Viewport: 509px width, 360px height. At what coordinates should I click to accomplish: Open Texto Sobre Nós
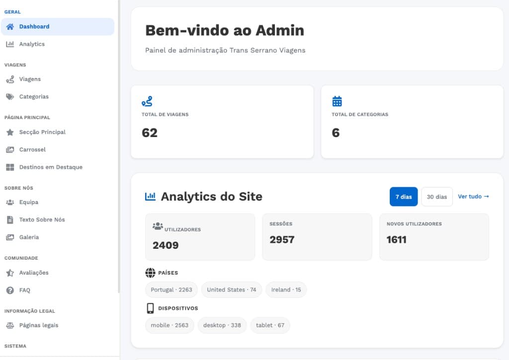coord(58,220)
